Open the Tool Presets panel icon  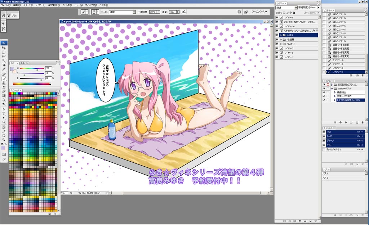point(3,29)
